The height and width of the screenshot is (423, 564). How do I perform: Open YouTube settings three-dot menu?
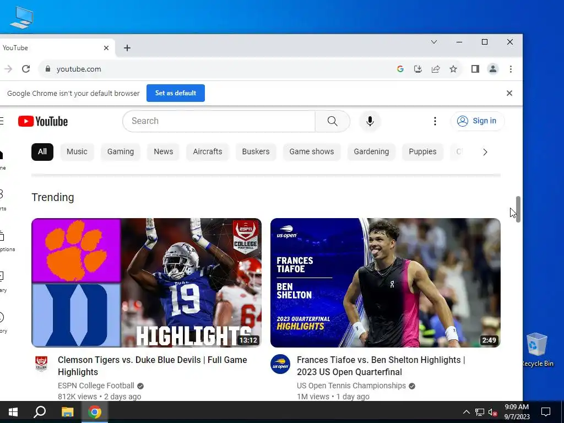pos(435,121)
